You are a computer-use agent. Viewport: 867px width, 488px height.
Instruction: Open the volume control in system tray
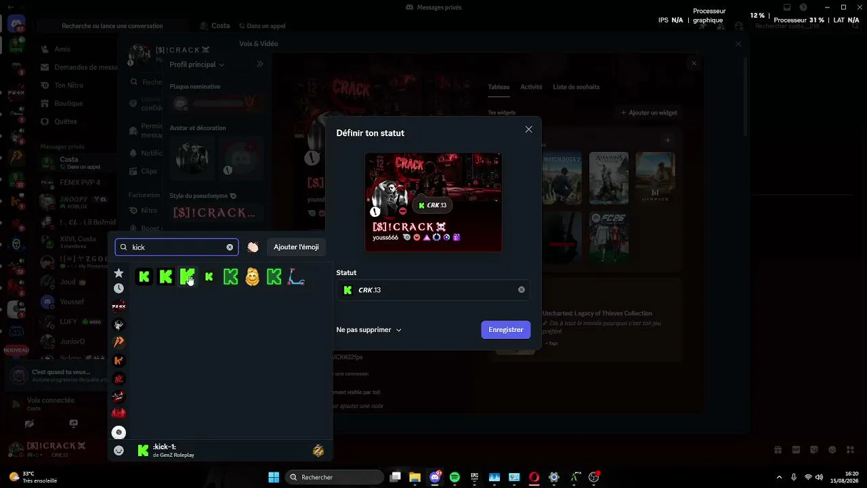coord(820,477)
